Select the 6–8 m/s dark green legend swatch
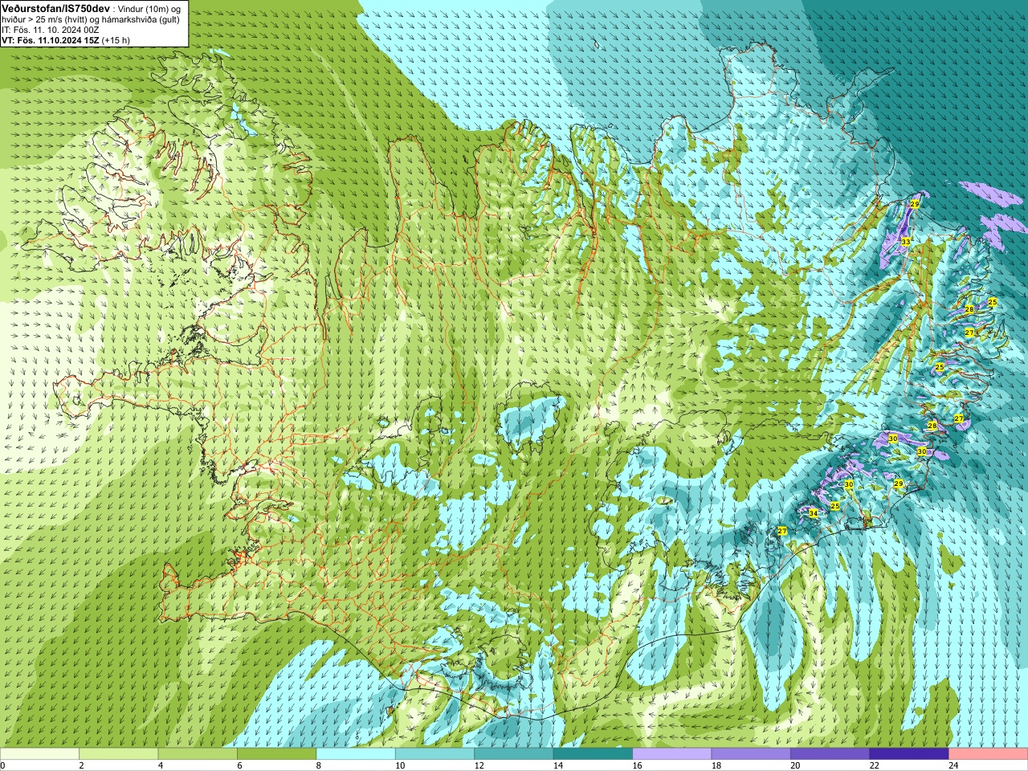The image size is (1028, 771). (276, 754)
